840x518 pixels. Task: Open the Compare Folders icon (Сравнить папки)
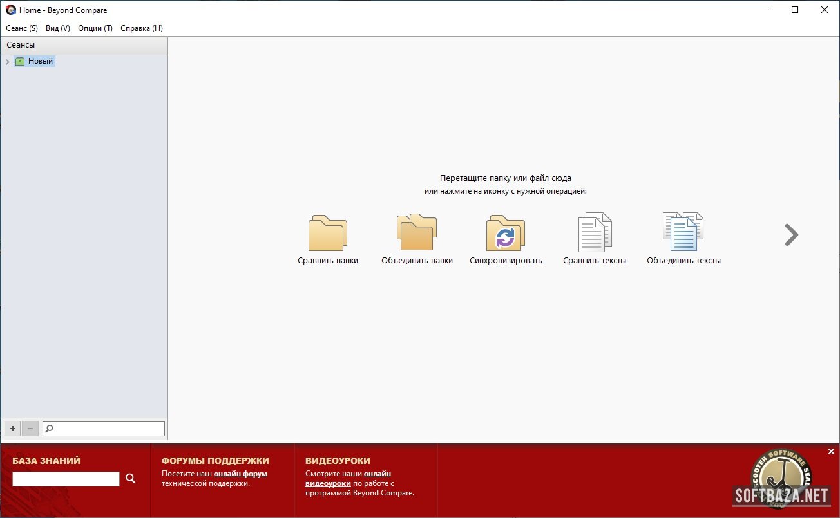click(328, 234)
